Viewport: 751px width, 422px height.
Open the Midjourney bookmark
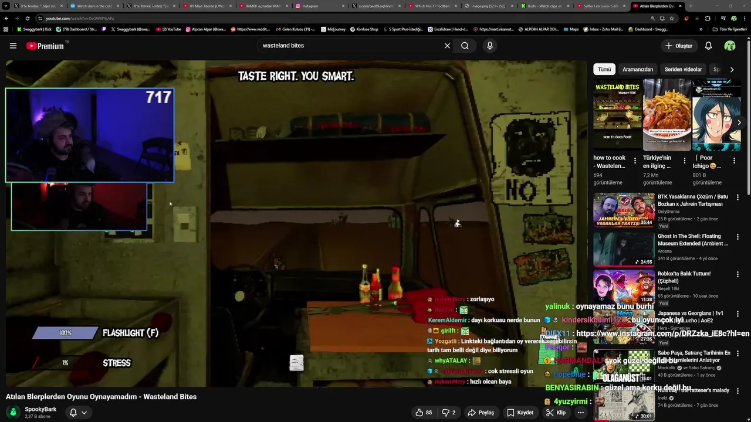pyautogui.click(x=333, y=29)
